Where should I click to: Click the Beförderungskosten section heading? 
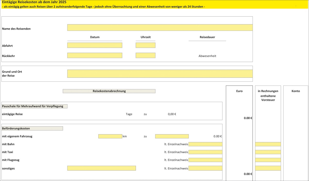tap(32, 128)
